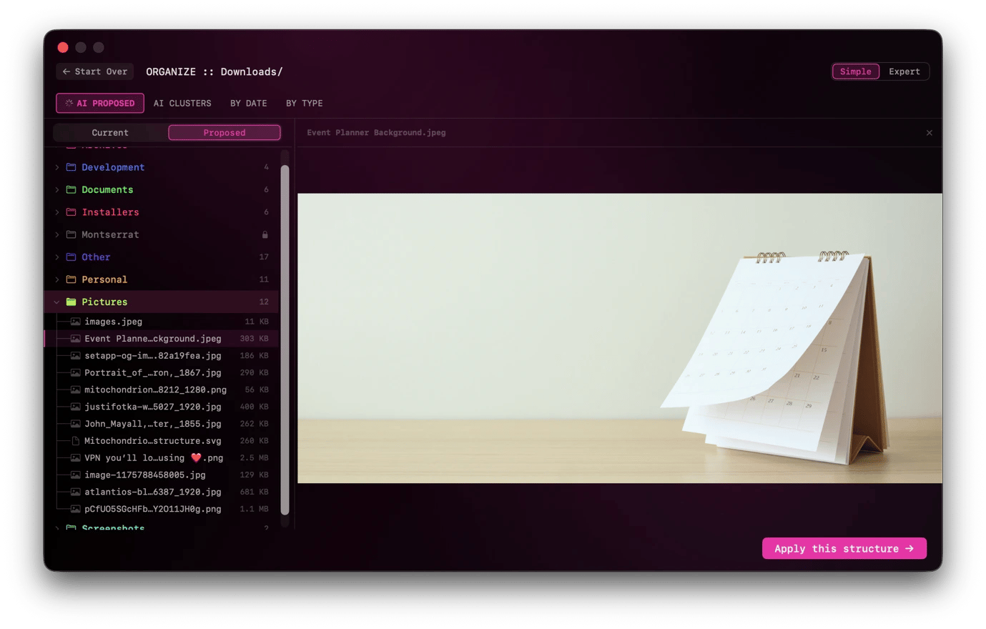The image size is (986, 629).
Task: Click the calendar image preview
Action: pyautogui.click(x=620, y=338)
